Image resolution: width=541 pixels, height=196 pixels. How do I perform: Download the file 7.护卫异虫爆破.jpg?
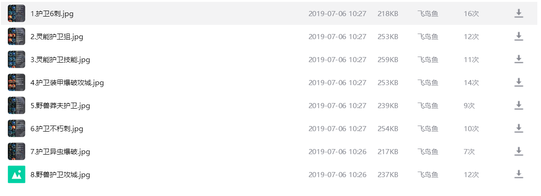518,151
